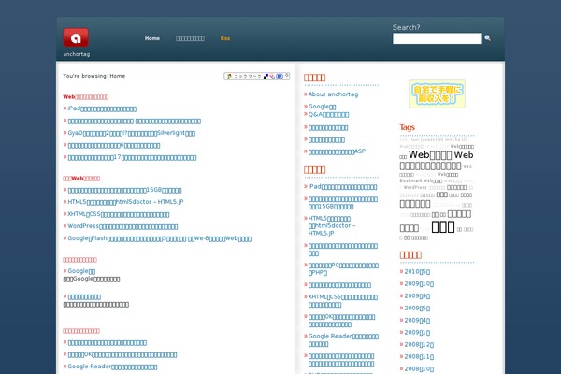
Task: Click the last icon in the bookmark bar
Action: point(287,75)
